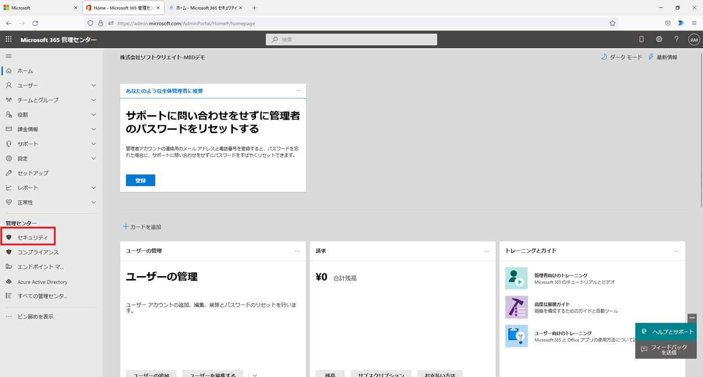The width and height of the screenshot is (703, 377).
Task: Open the app launcher waffle icon
Action: [x=9, y=39]
